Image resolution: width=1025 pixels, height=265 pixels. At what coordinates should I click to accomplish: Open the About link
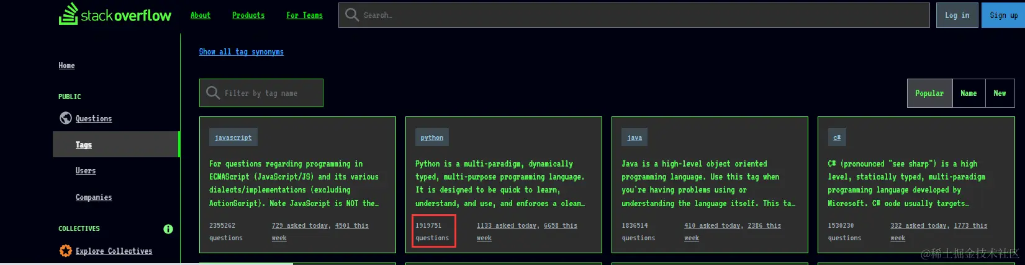point(201,15)
